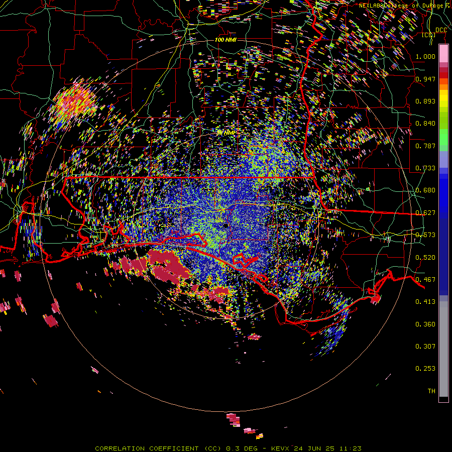The height and width of the screenshot is (452, 452).
Task: Click the TH label at legend bottom
Action: click(431, 391)
